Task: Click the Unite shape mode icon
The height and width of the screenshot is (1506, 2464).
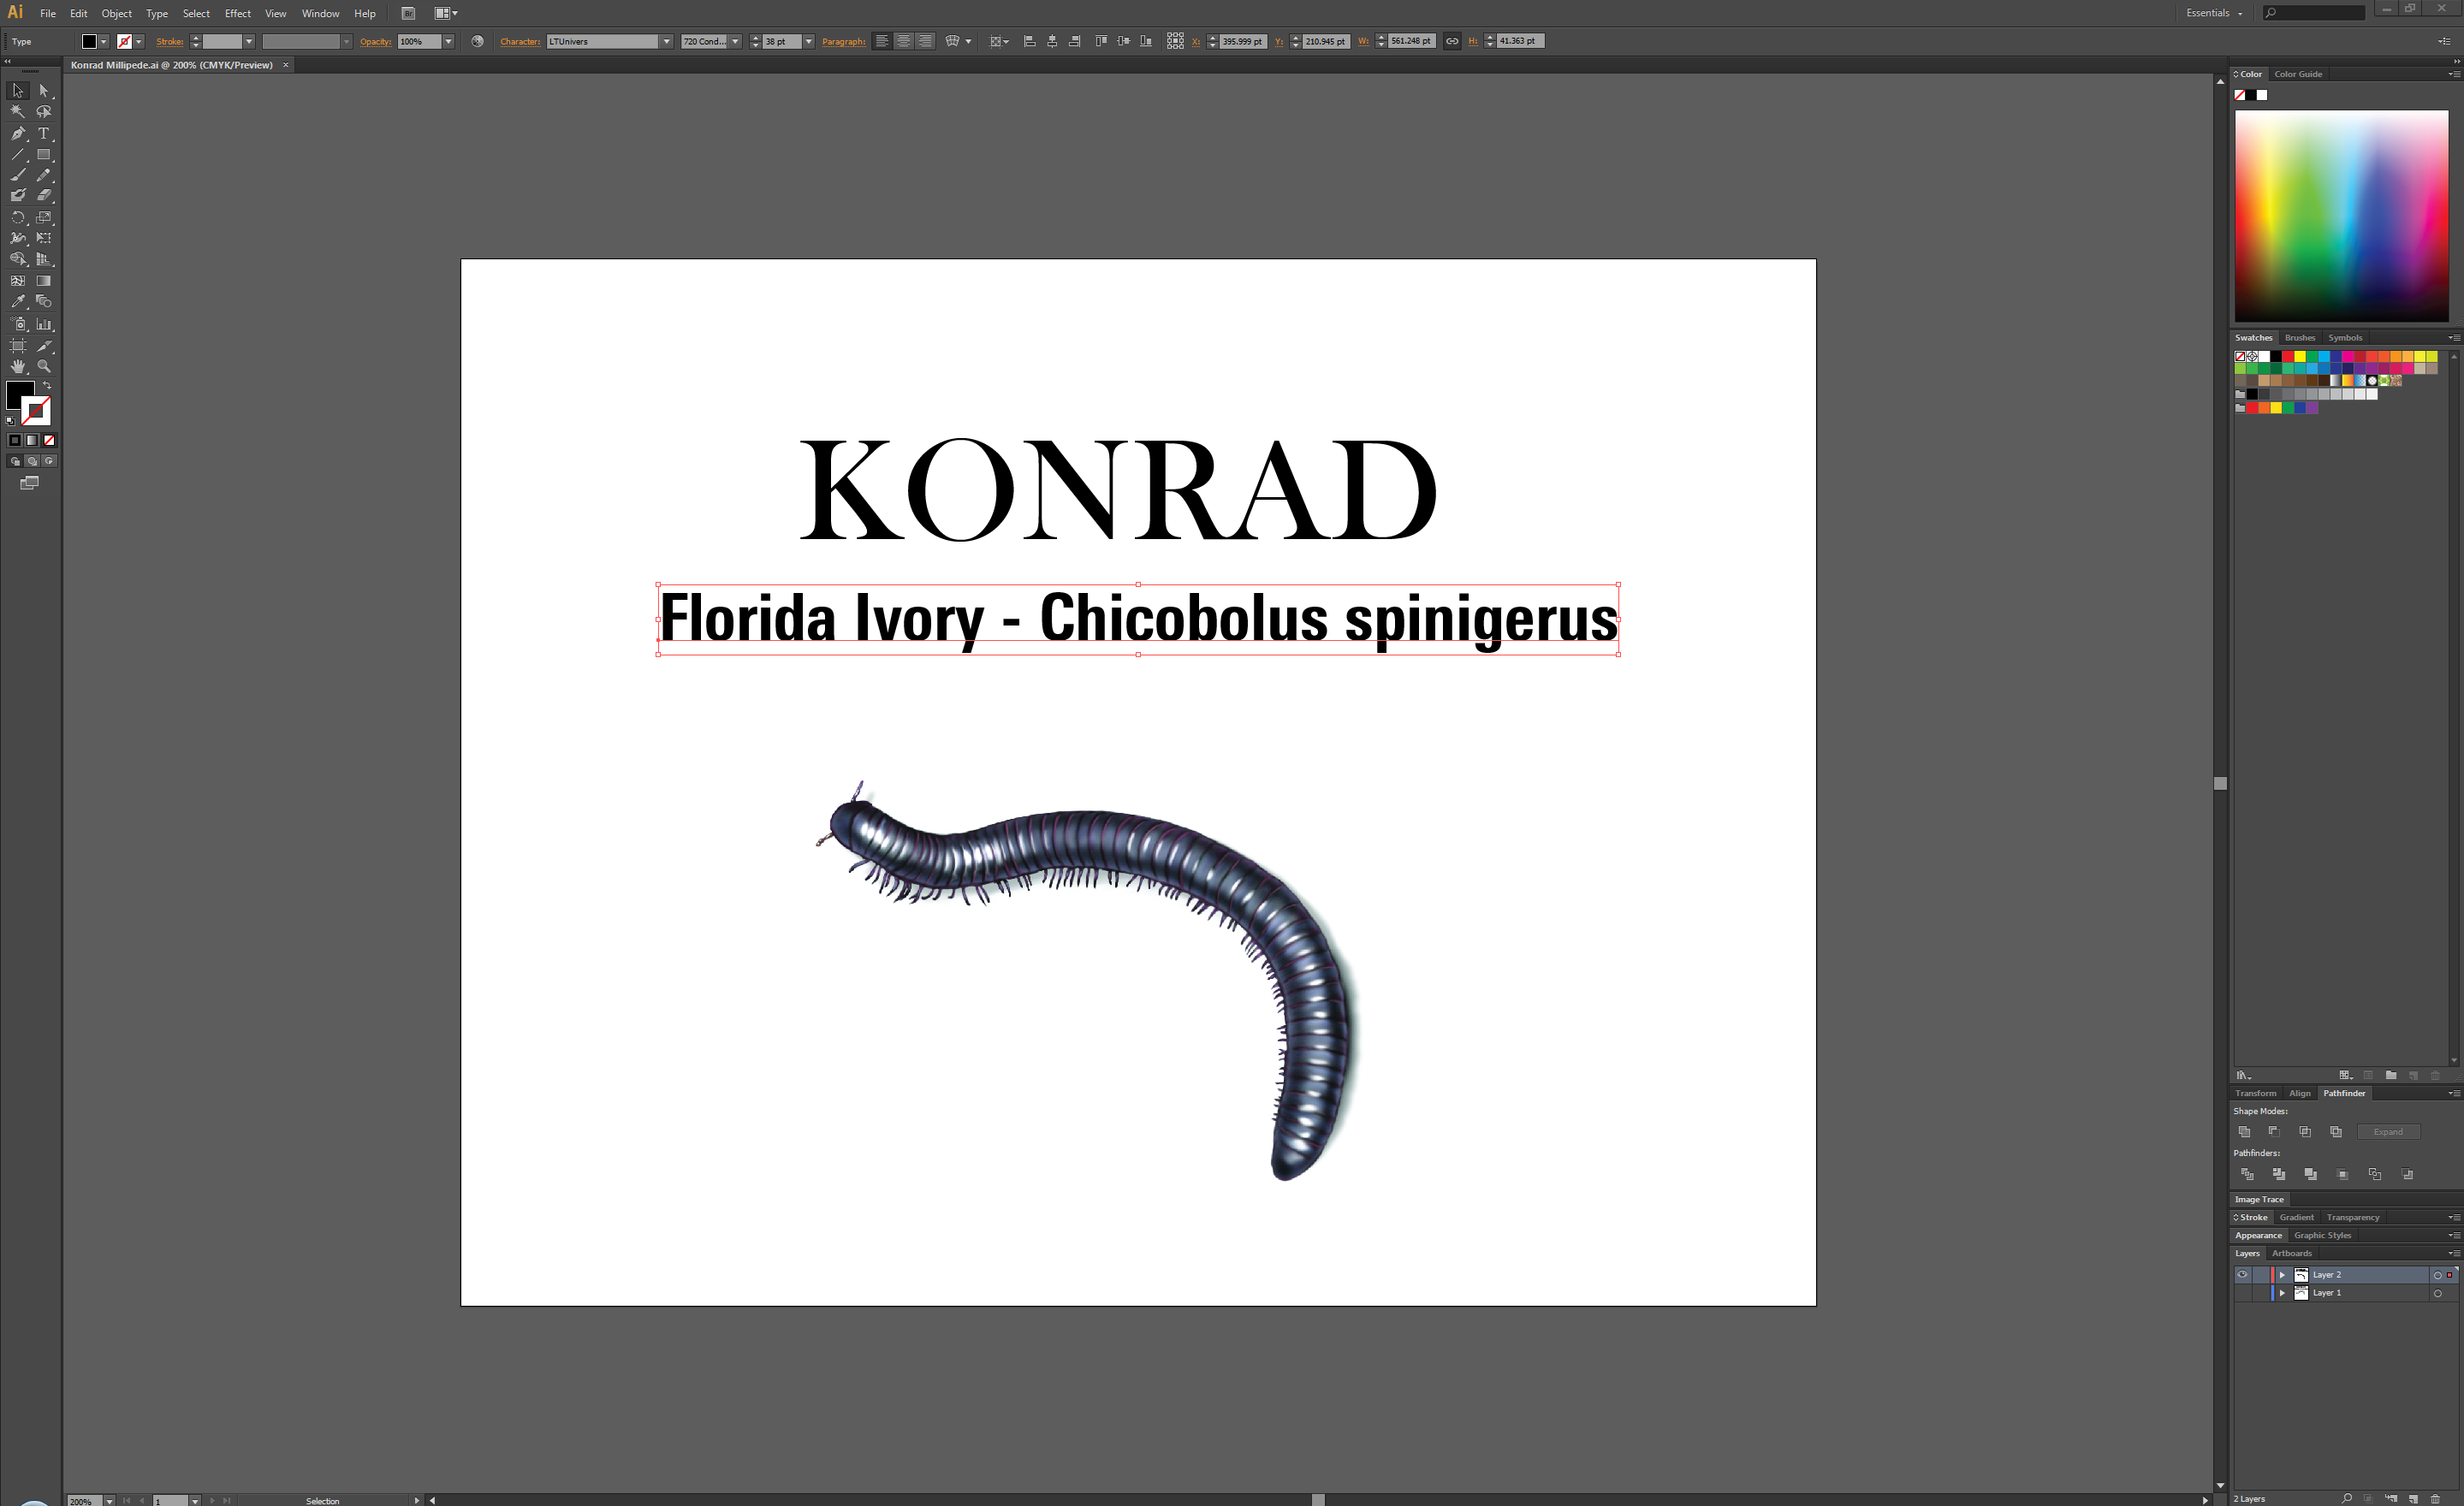Action: [2244, 1132]
